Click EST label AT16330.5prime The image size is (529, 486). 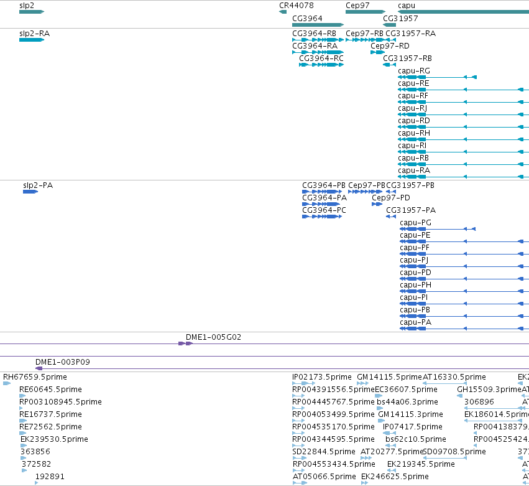(x=454, y=377)
